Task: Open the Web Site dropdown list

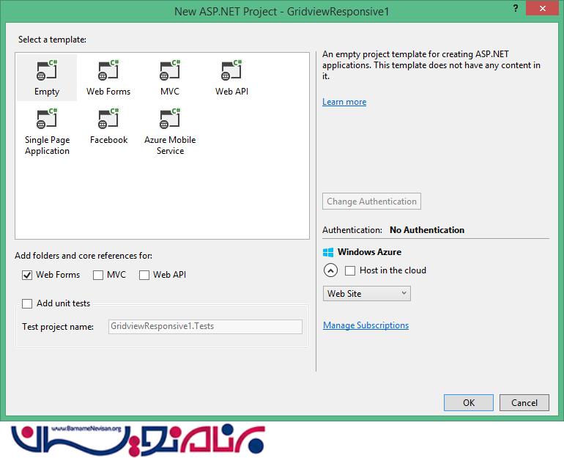Action: click(366, 294)
